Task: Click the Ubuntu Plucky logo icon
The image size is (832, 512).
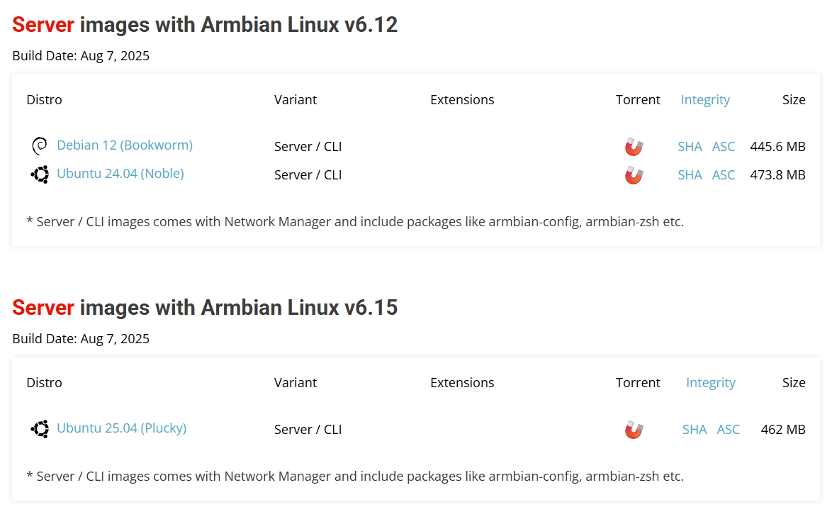Action: 40,429
